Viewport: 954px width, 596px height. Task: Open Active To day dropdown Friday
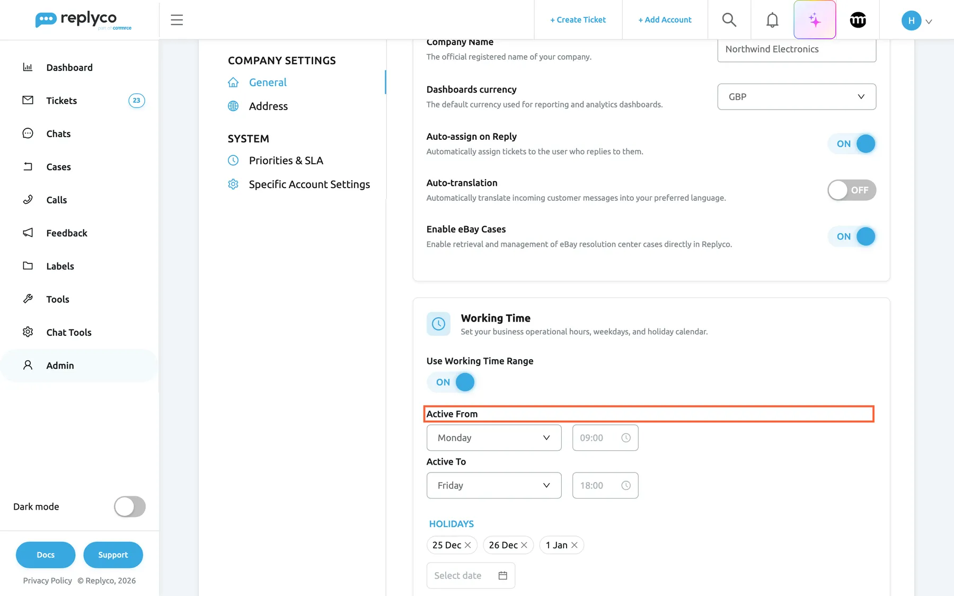point(494,485)
